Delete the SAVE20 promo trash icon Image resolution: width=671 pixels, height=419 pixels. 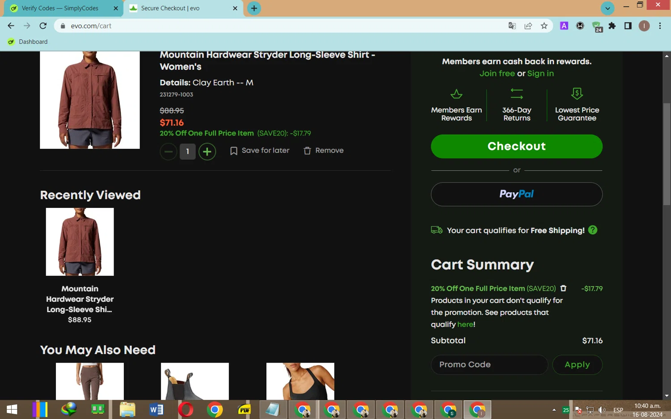[563, 288]
